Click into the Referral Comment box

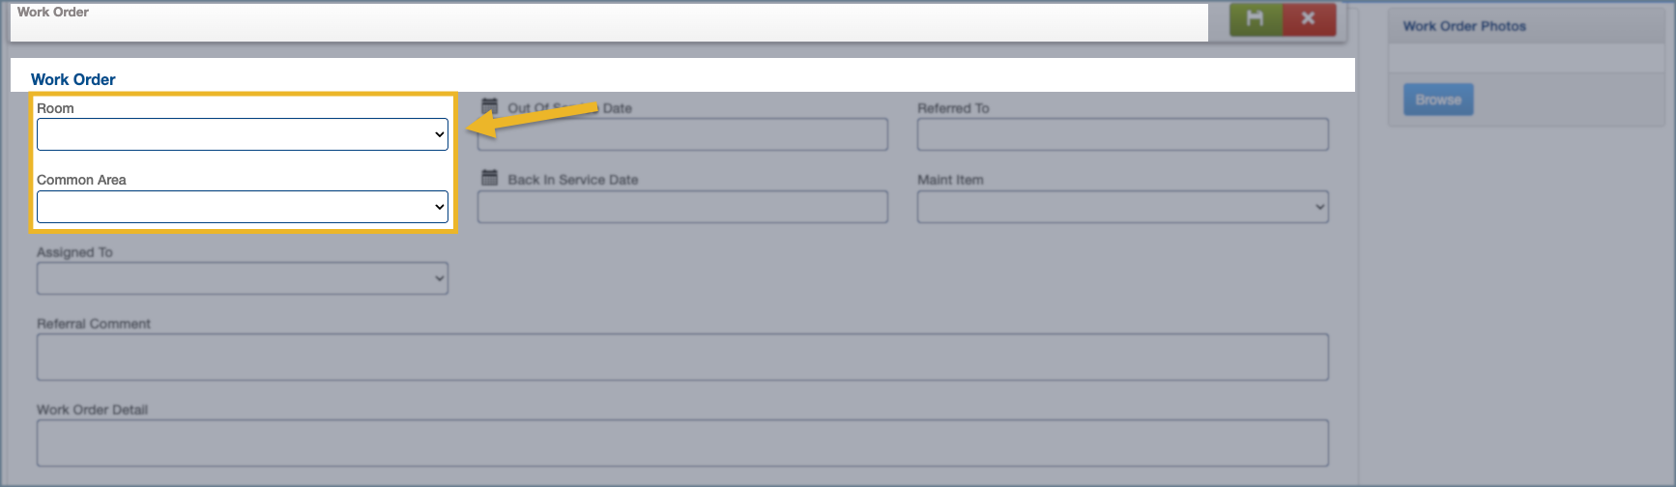coord(682,357)
